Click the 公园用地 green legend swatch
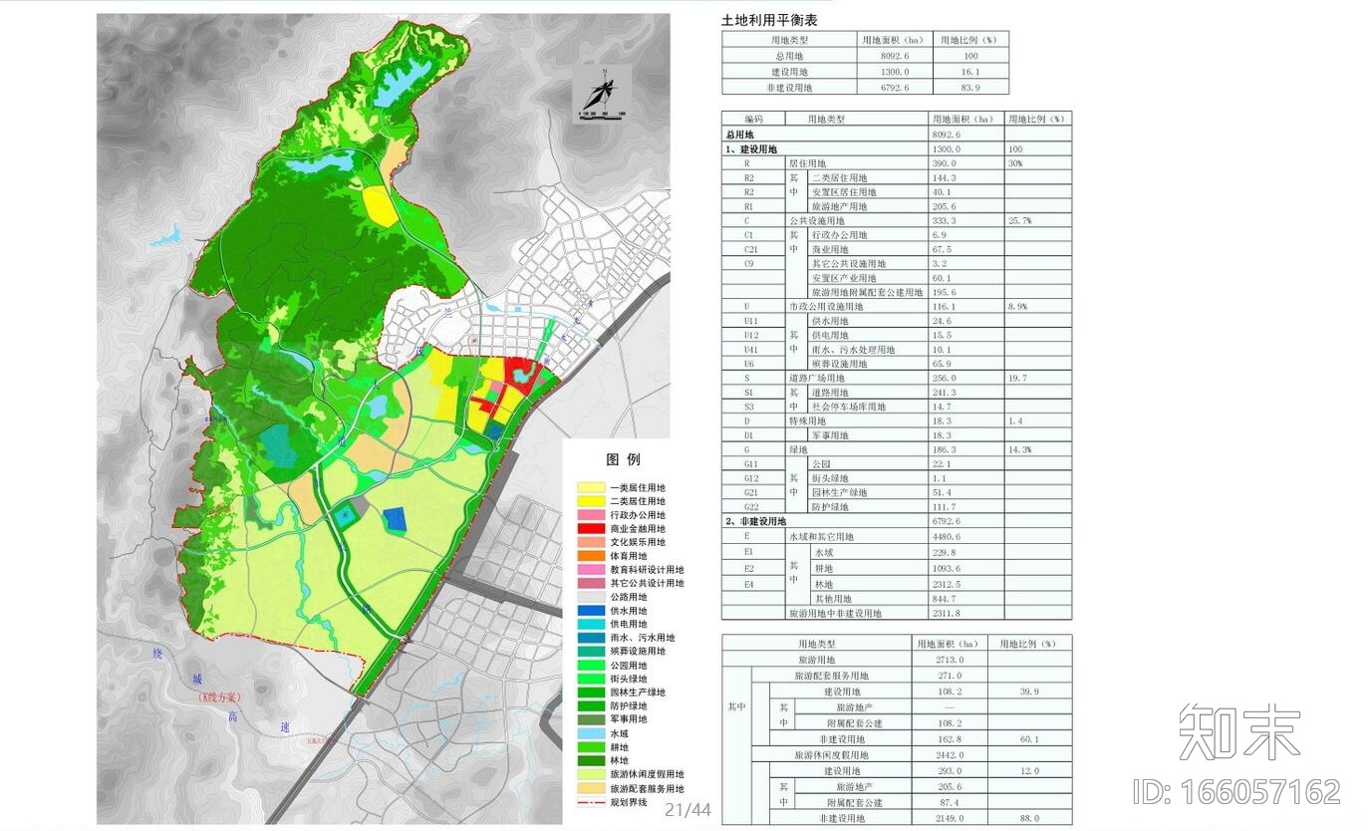This screenshot has width=1371, height=831. pyautogui.click(x=591, y=665)
